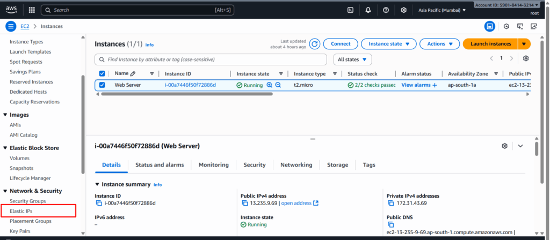This screenshot has height=240, width=550.
Task: Open AMI Catalog in sidebar
Action: pos(24,135)
